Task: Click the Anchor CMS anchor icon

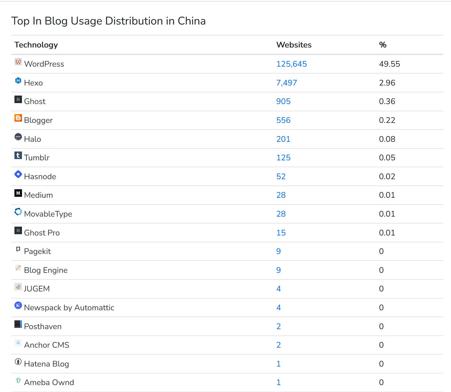Action: pos(18,343)
